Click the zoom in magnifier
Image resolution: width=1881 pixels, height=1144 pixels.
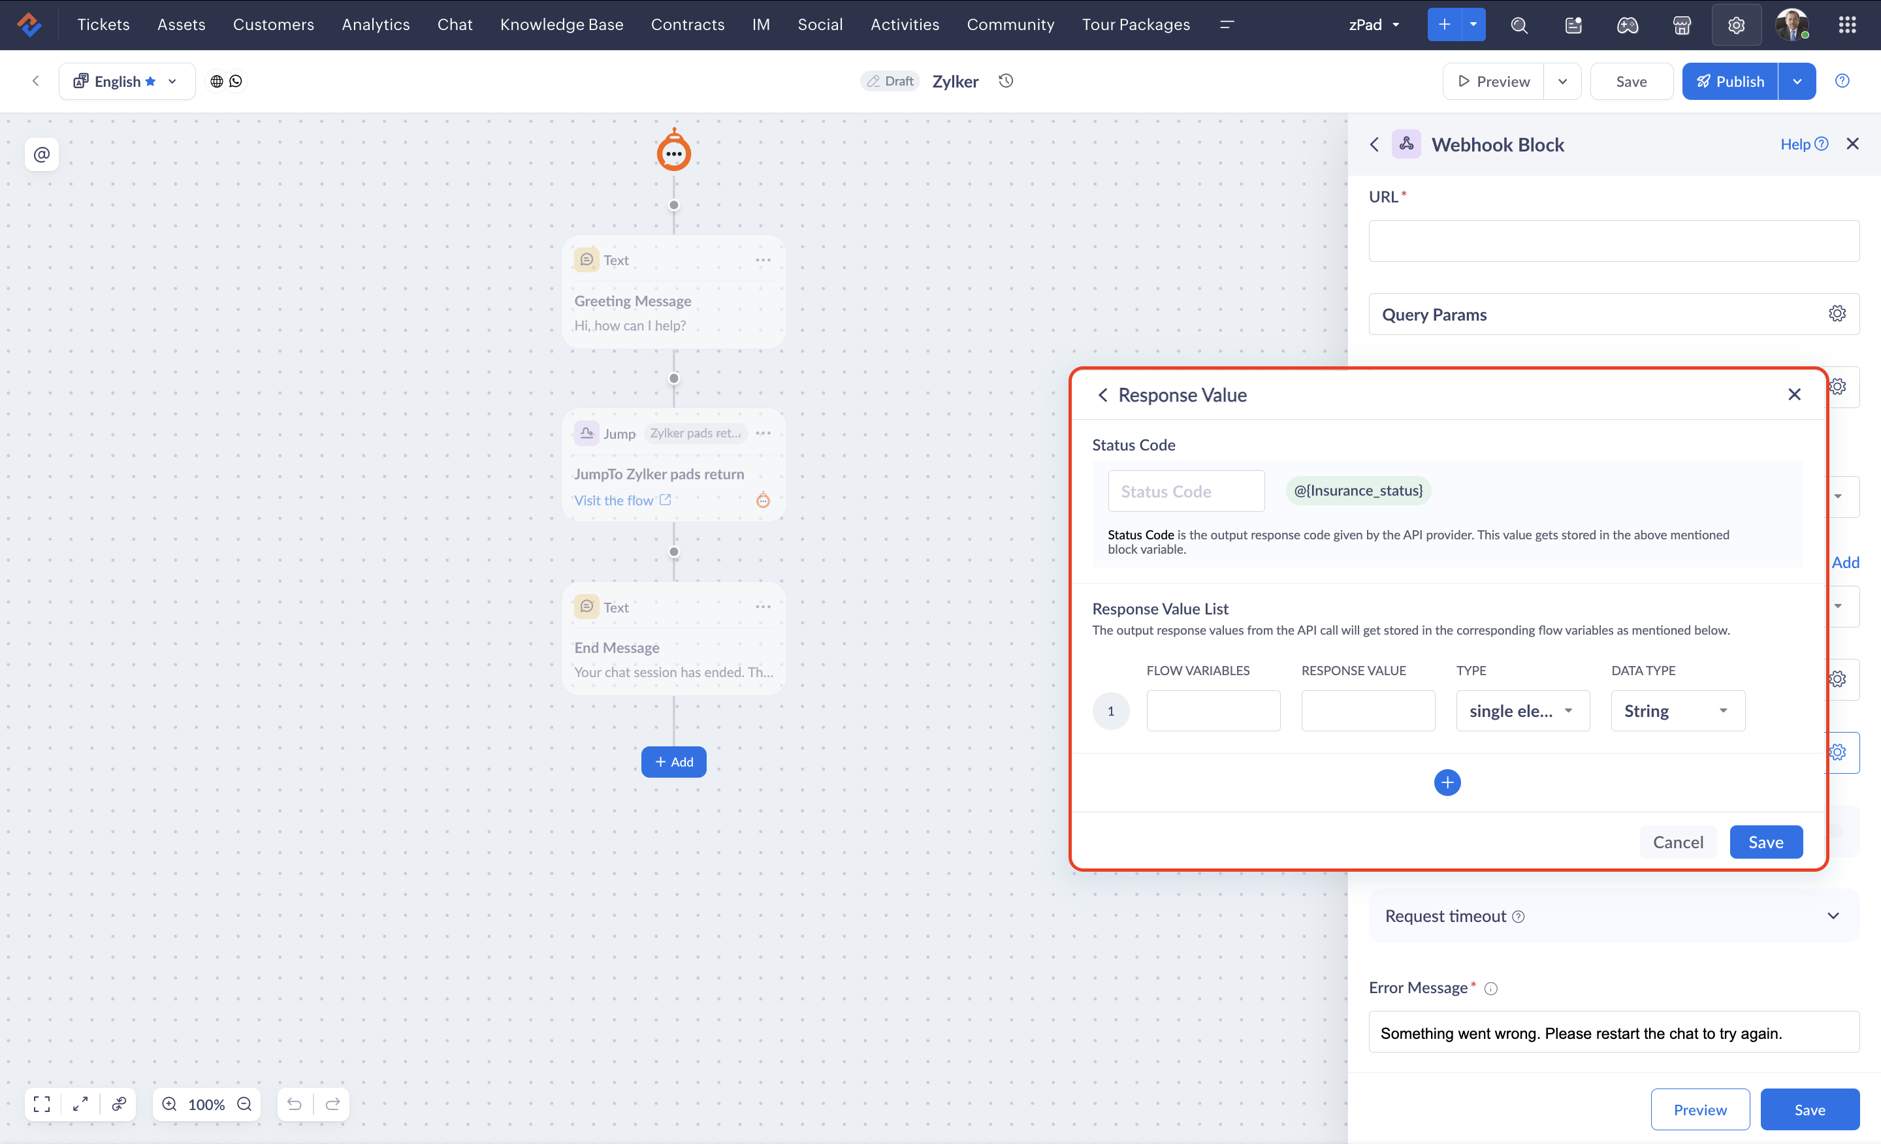pos(169,1104)
